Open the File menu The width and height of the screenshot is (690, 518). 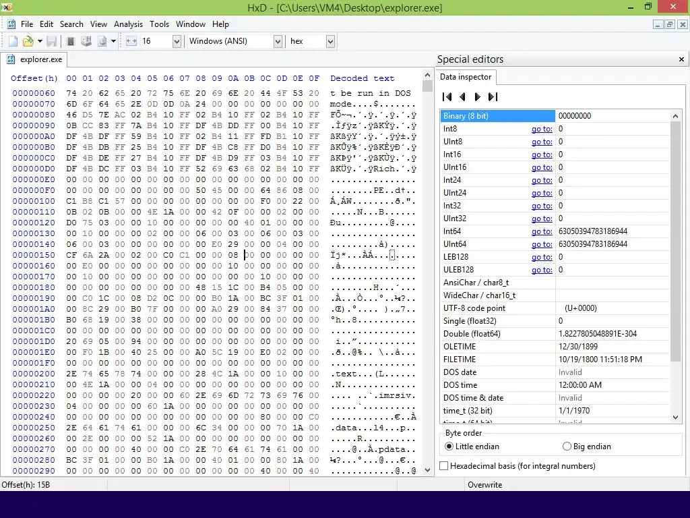[x=27, y=24]
